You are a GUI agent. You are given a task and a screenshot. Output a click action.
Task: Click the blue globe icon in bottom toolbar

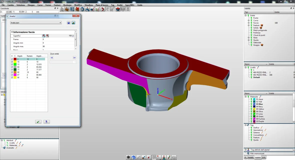[x=134, y=157]
